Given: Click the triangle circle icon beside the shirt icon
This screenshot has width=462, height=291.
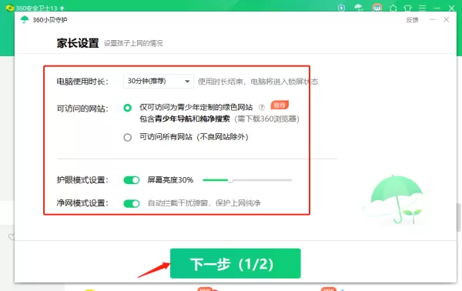Looking at the screenshot, I should point(393,8).
